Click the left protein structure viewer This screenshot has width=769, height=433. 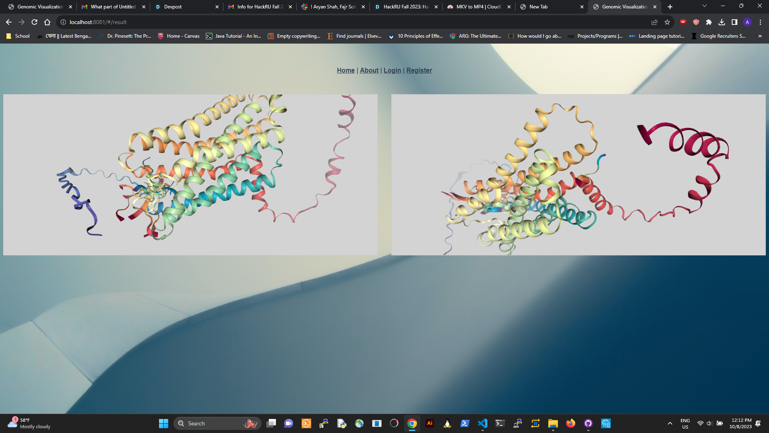(x=190, y=175)
